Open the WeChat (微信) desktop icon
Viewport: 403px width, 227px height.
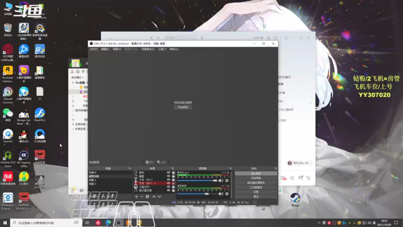click(x=8, y=115)
